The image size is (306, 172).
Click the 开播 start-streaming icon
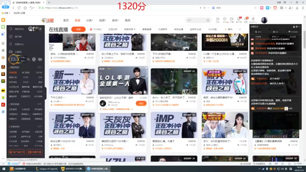[x=232, y=20]
